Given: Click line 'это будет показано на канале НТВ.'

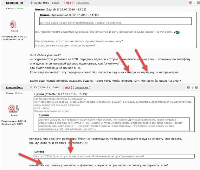Looking at the screenshot, I should point(55,68).
